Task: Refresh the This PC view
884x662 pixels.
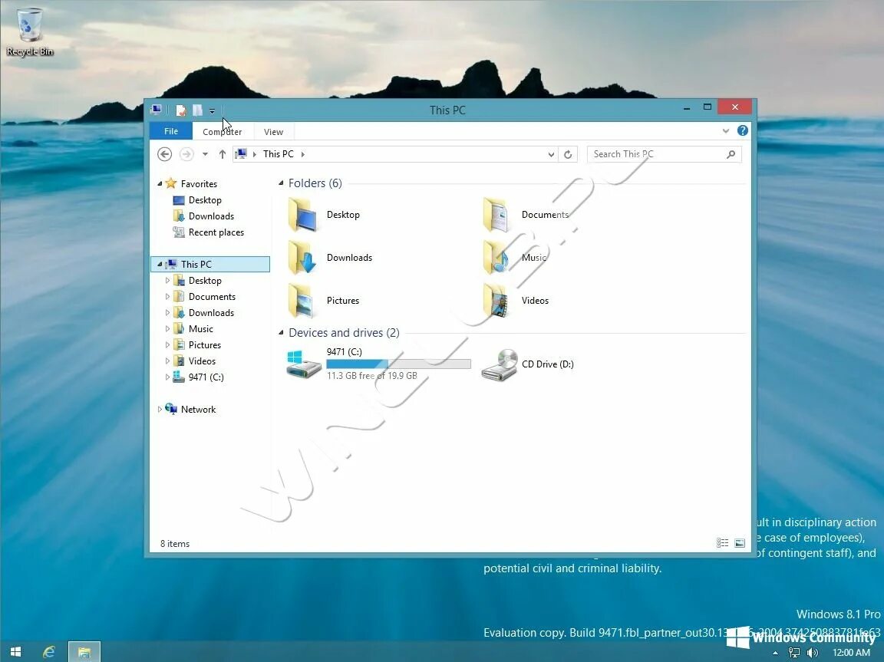Action: (x=568, y=154)
